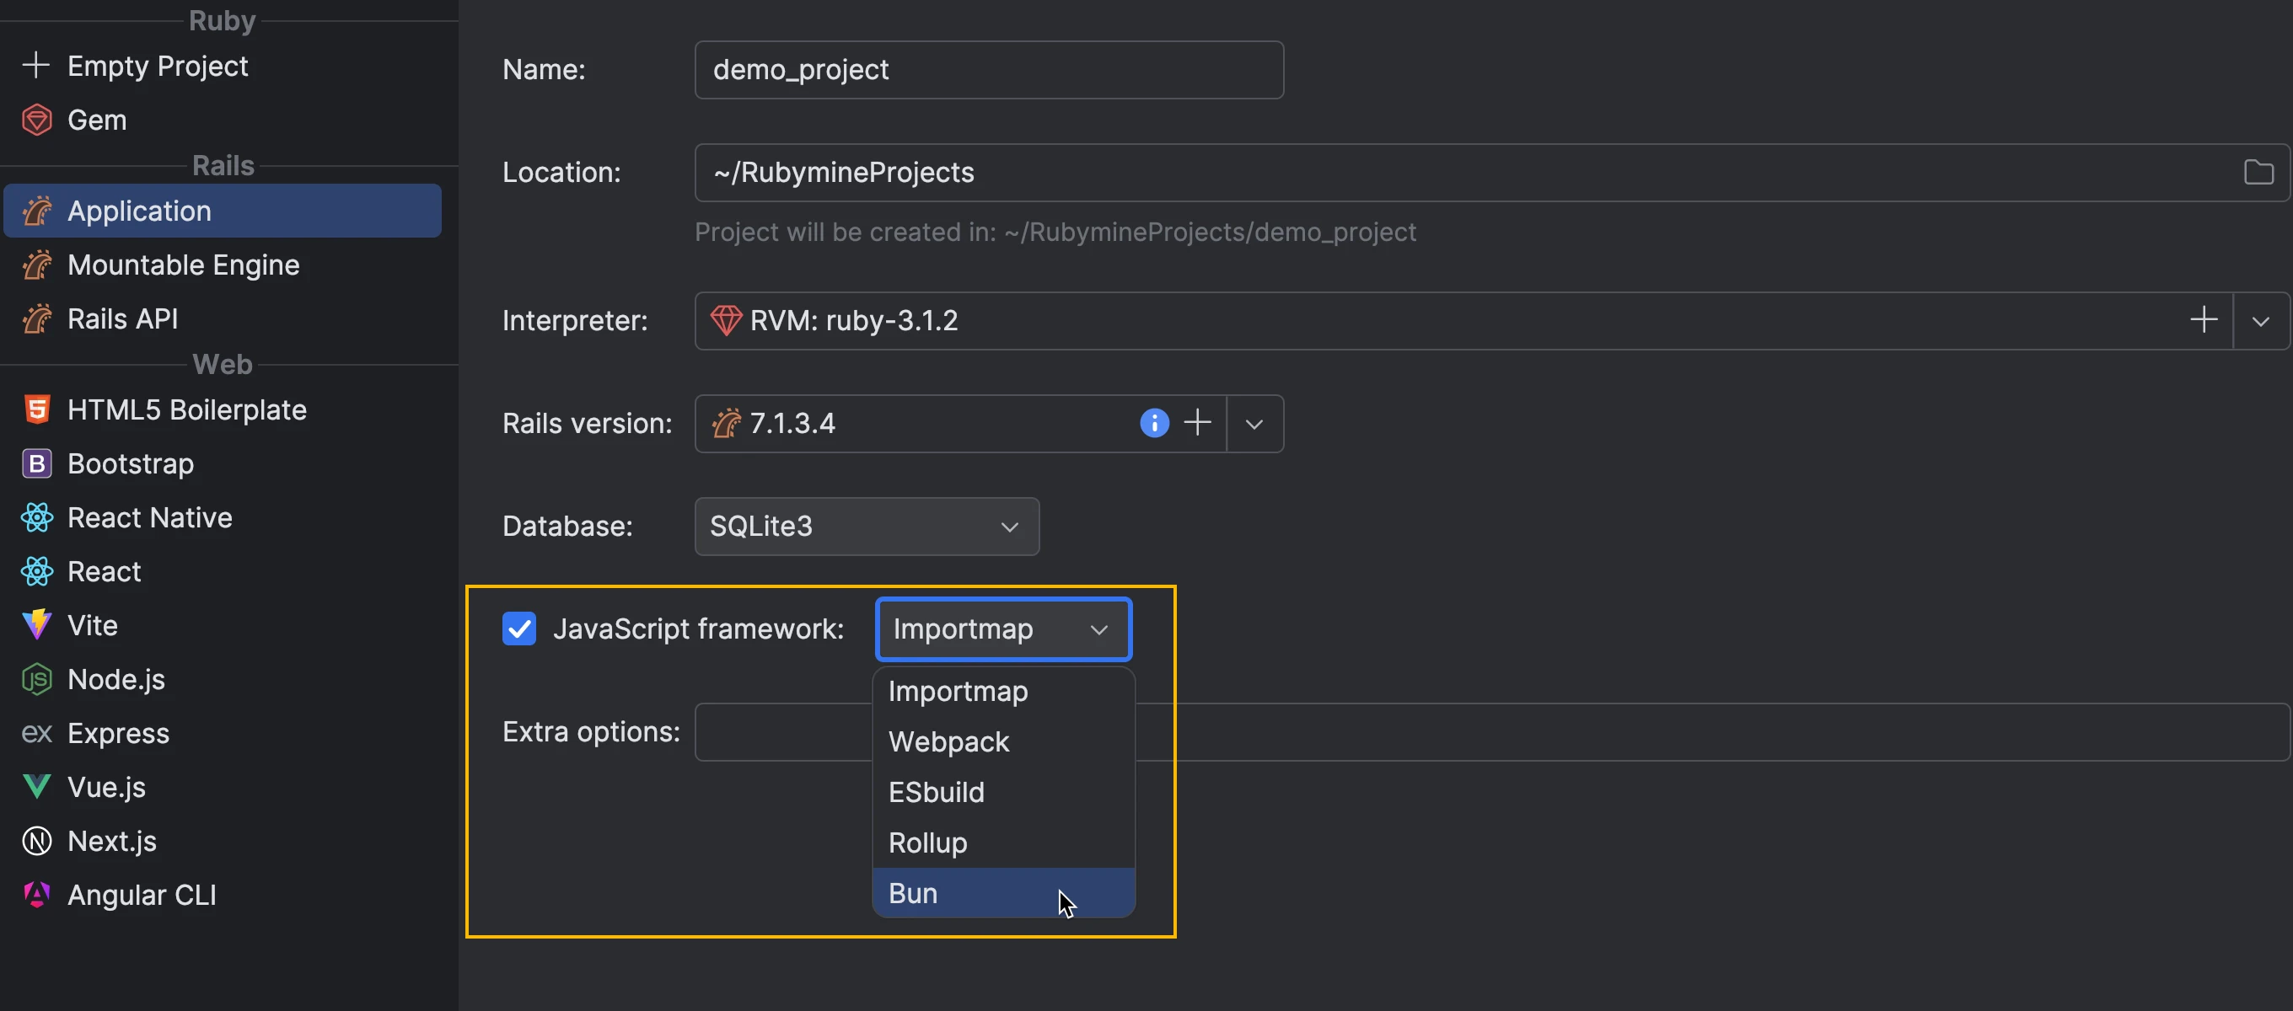This screenshot has height=1011, width=2293.
Task: Choose Empty Project under Ruby
Action: pyautogui.click(x=158, y=66)
